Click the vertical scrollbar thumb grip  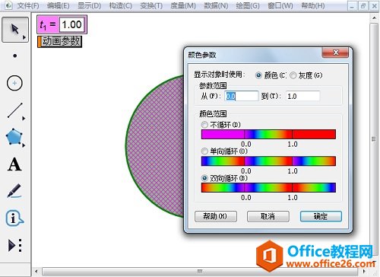pyautogui.click(x=374, y=139)
